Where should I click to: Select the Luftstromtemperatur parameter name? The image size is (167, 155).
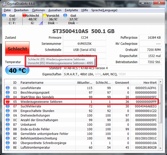coord(35,147)
